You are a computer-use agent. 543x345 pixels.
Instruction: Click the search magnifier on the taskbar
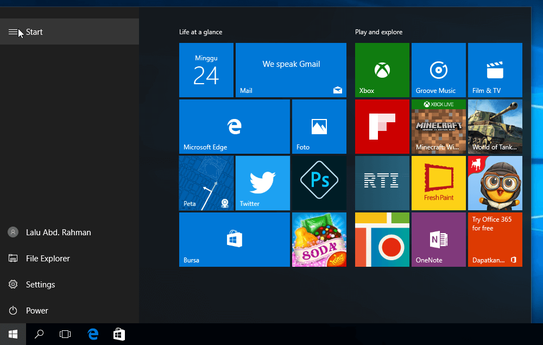point(39,334)
